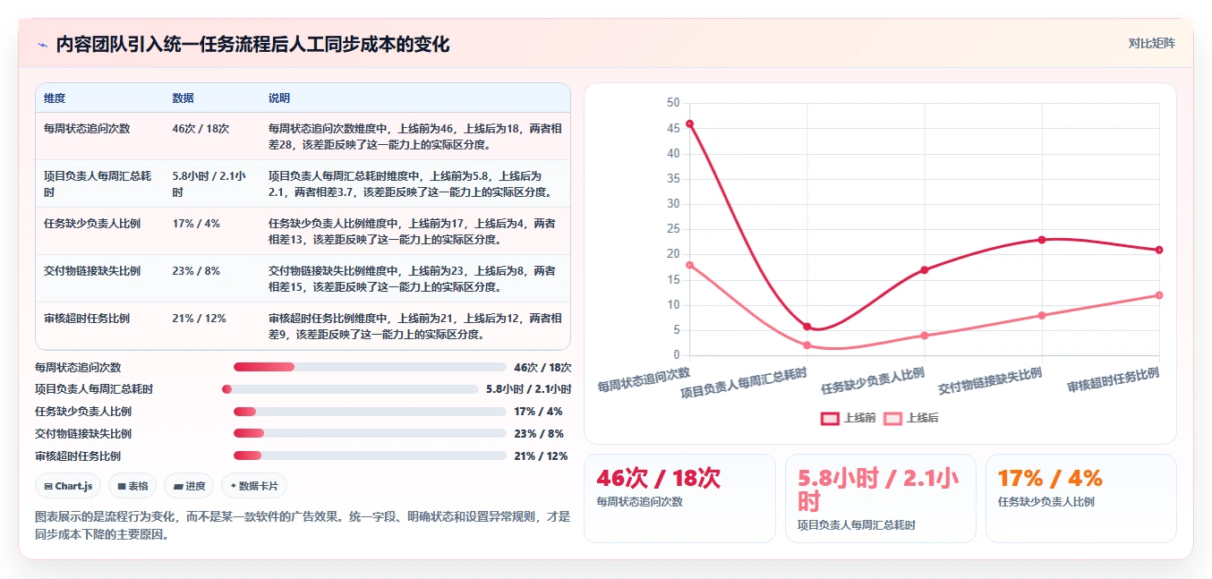
Task: Click the 每周状态追问次数 progress bar
Action: pyautogui.click(x=370, y=367)
